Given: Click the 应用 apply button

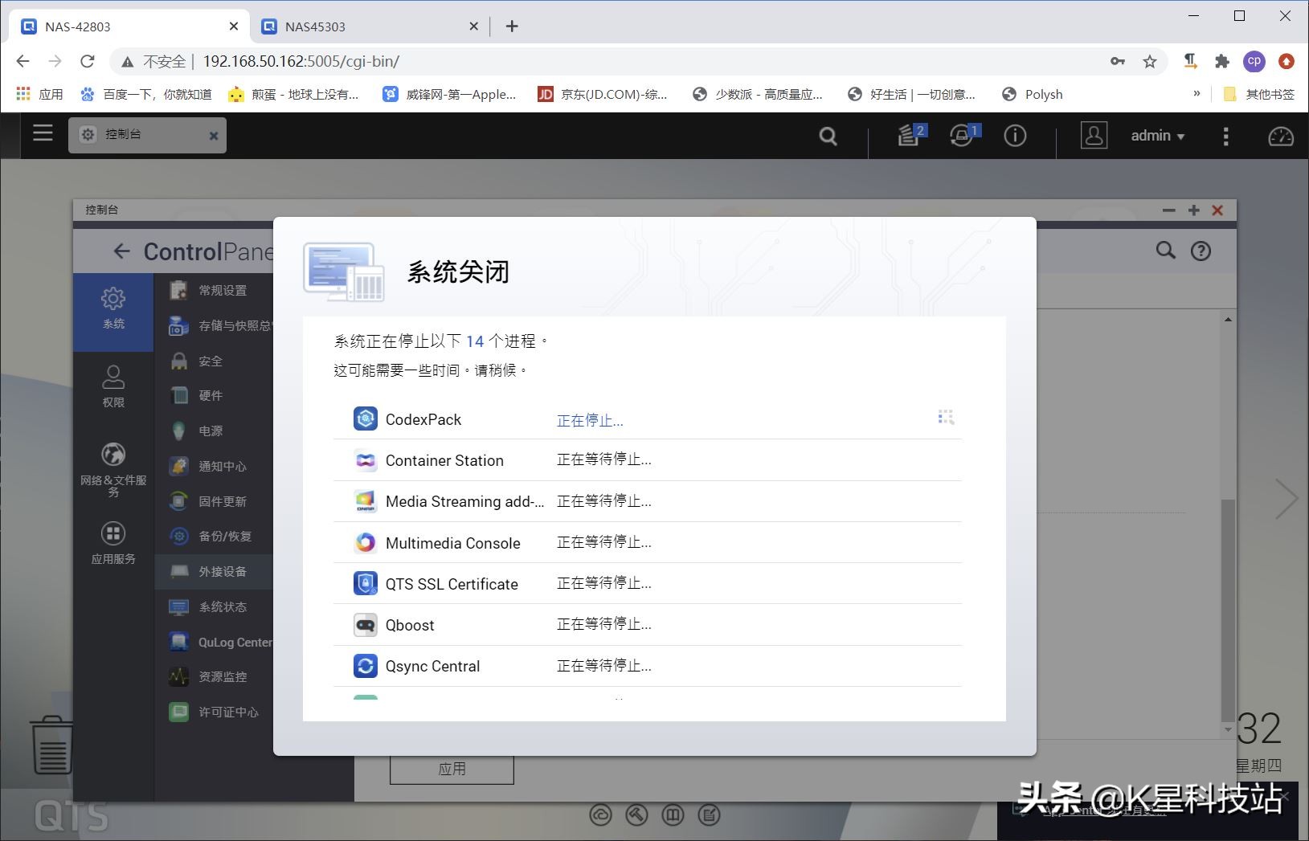Looking at the screenshot, I should (452, 769).
